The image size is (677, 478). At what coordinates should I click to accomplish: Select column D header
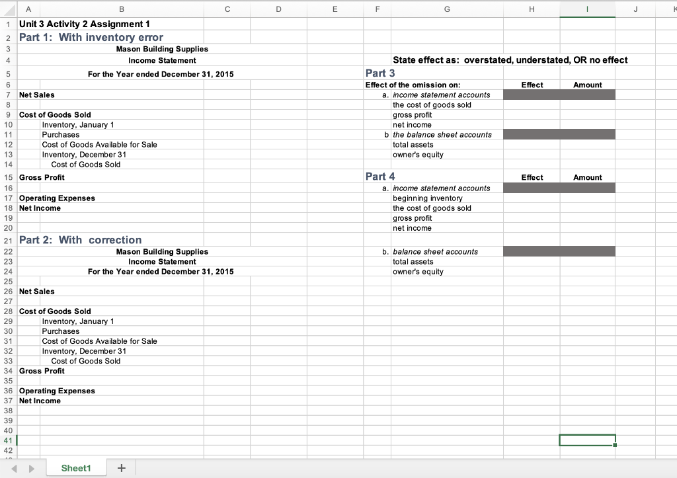(x=278, y=9)
